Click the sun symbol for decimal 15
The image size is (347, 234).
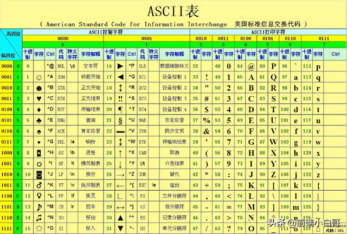39,229
